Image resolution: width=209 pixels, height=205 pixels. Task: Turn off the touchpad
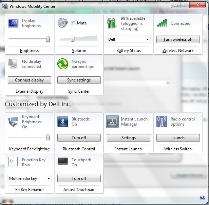coord(79,179)
